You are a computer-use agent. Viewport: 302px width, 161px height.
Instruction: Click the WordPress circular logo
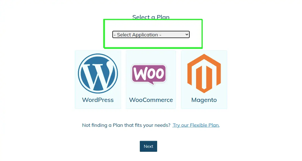click(98, 73)
